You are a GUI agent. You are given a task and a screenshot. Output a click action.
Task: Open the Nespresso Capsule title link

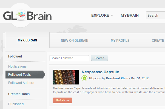(100, 72)
